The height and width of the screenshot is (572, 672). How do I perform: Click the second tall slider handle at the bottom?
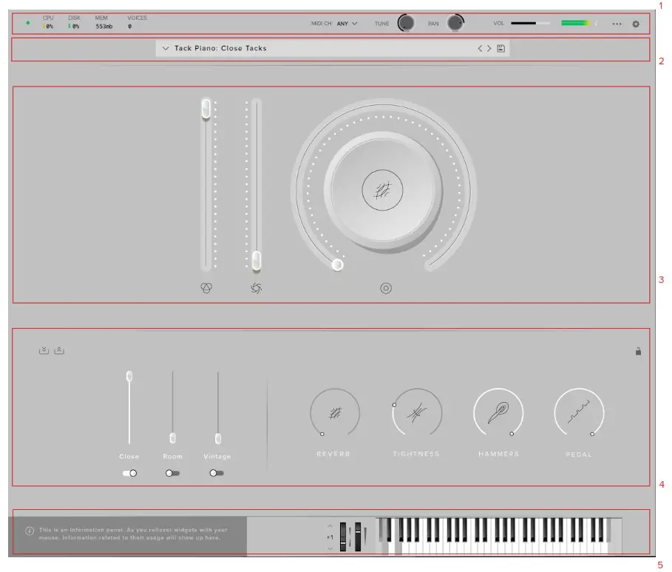pos(257,261)
